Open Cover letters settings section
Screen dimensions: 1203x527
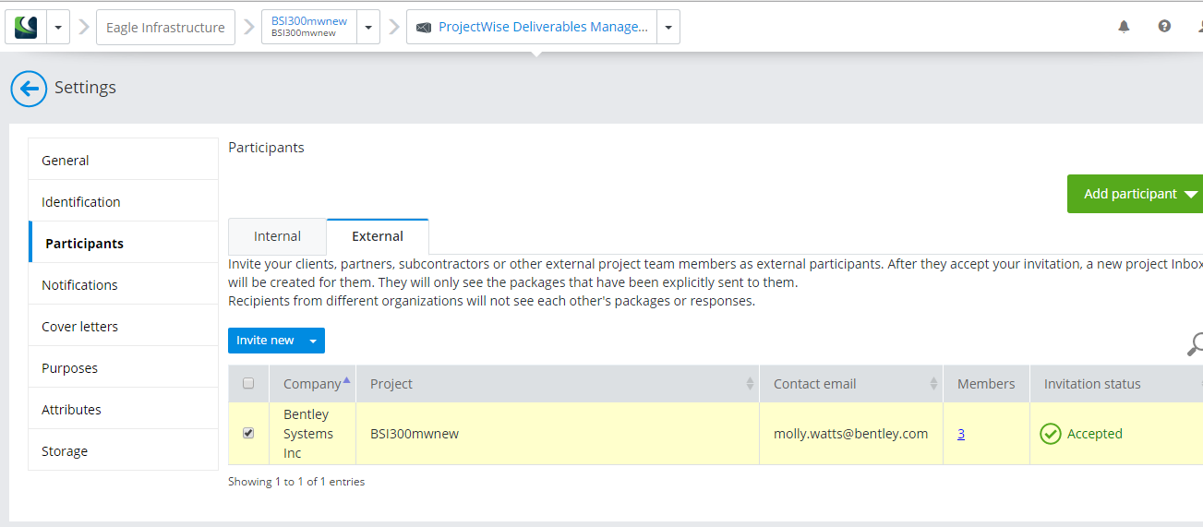point(124,326)
